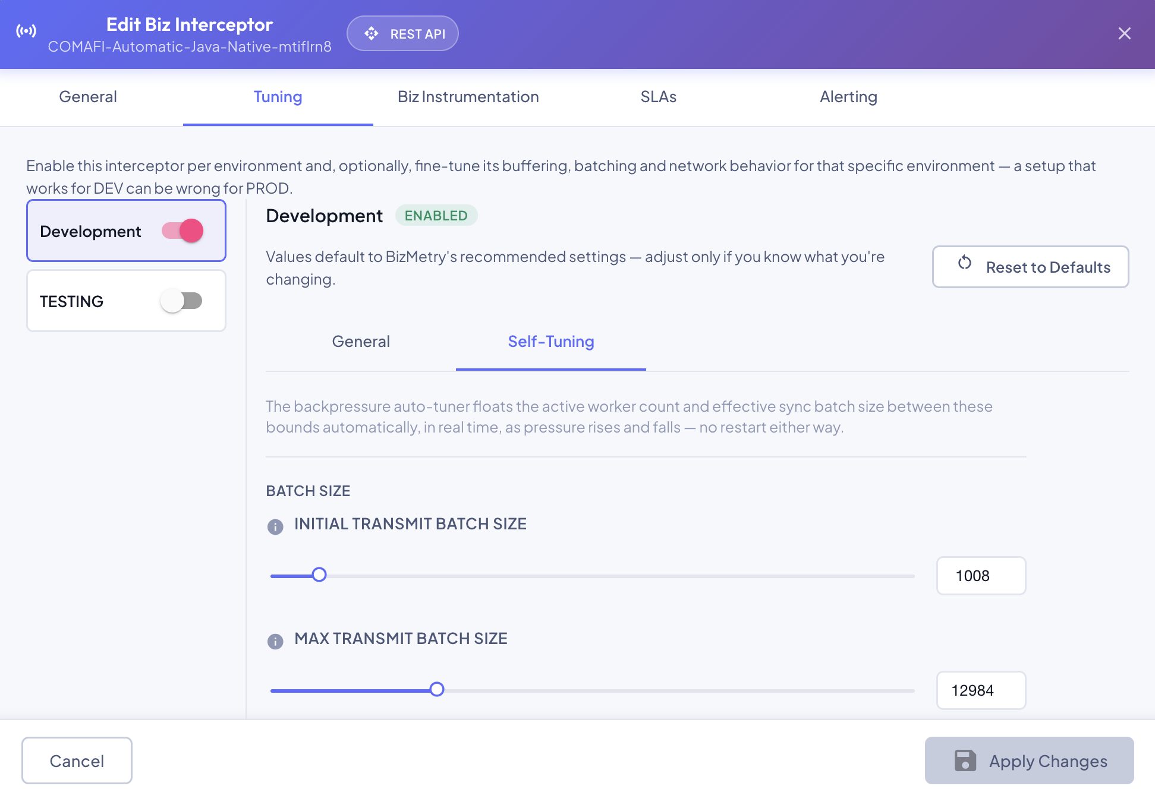Click Reset to Defaults button

pos(1030,267)
